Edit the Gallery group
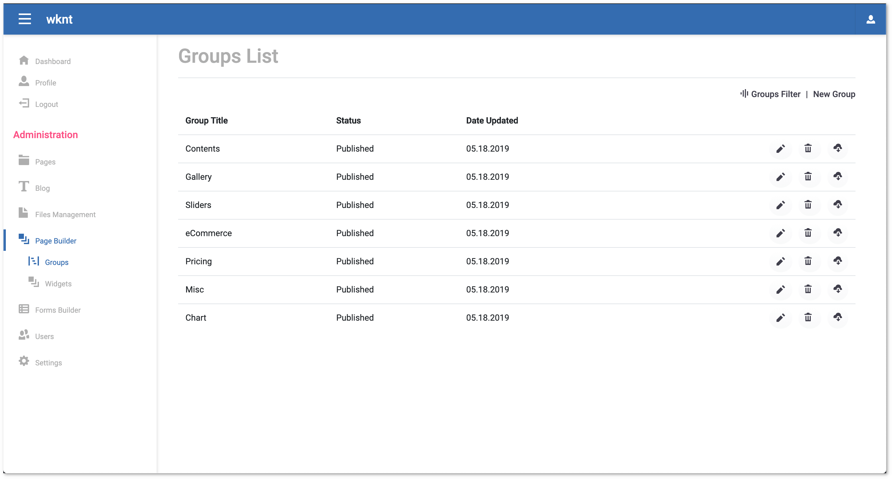The height and width of the screenshot is (479, 892). [x=780, y=177]
